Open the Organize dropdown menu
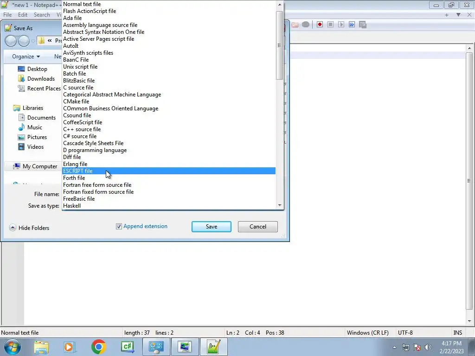Image resolution: width=475 pixels, height=356 pixels. (26, 57)
